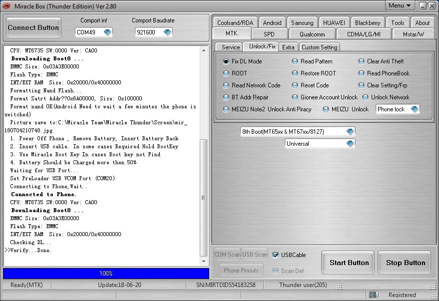Select the MEIZU Unlock radio button
Screen dimensions: 439x301
pos(326,109)
